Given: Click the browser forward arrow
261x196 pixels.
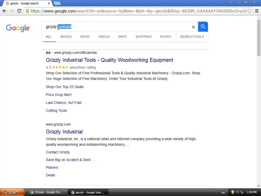Looking at the screenshot, I should 12,11.
